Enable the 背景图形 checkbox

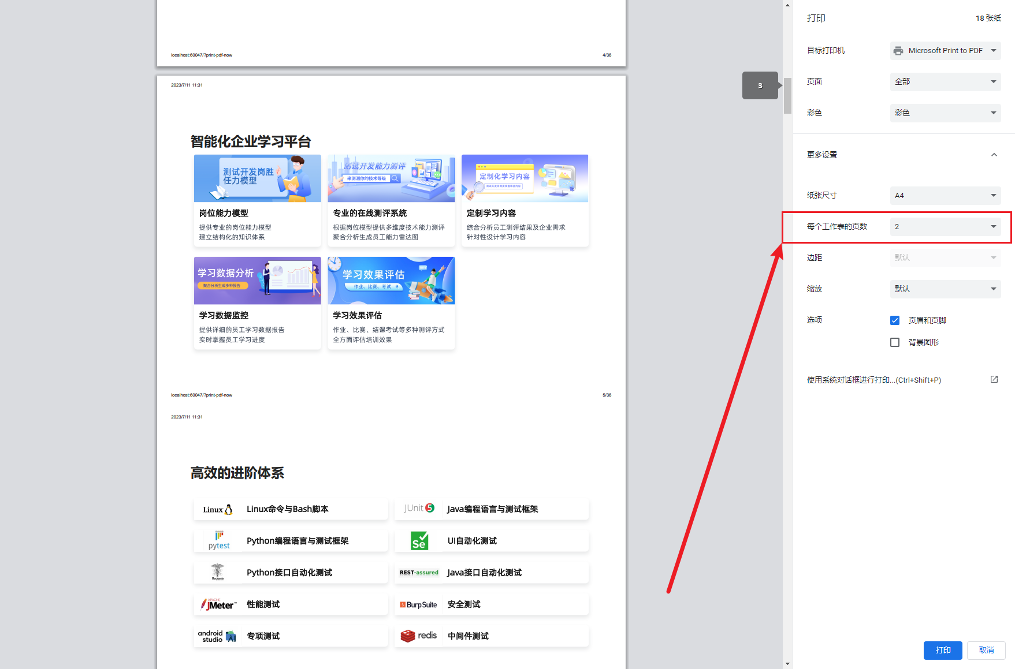pyautogui.click(x=895, y=342)
